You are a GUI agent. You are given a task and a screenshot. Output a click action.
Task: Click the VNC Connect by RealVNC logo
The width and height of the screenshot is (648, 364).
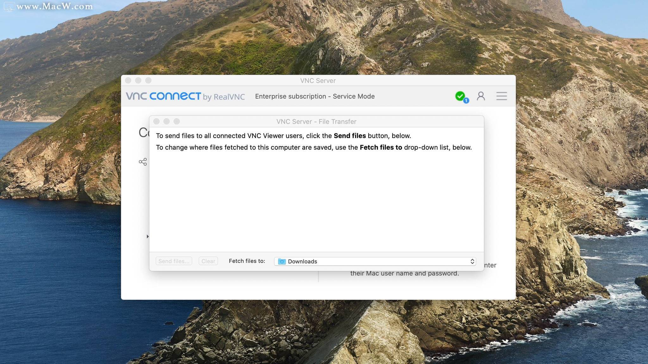185,96
